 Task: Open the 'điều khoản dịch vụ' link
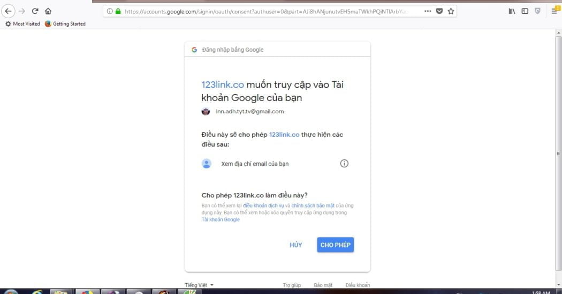(263, 206)
